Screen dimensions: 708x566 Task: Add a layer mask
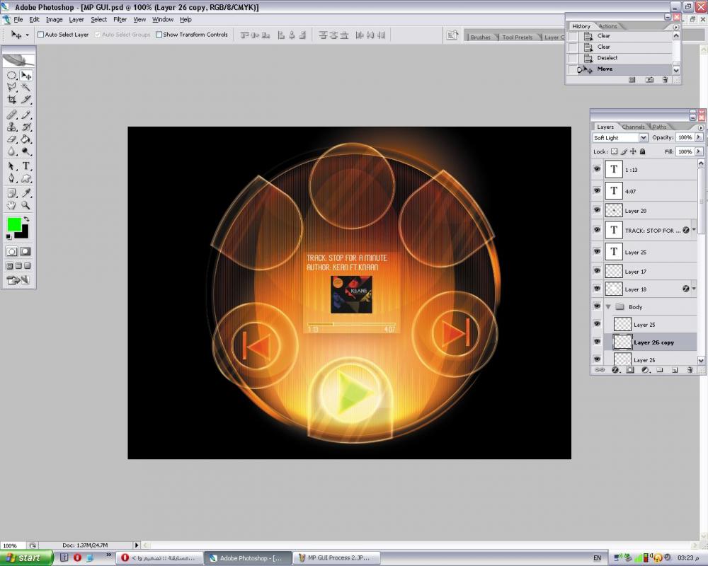630,369
